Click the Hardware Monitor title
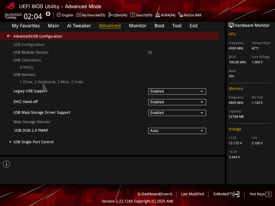The image size is (275, 206). [x=252, y=25]
